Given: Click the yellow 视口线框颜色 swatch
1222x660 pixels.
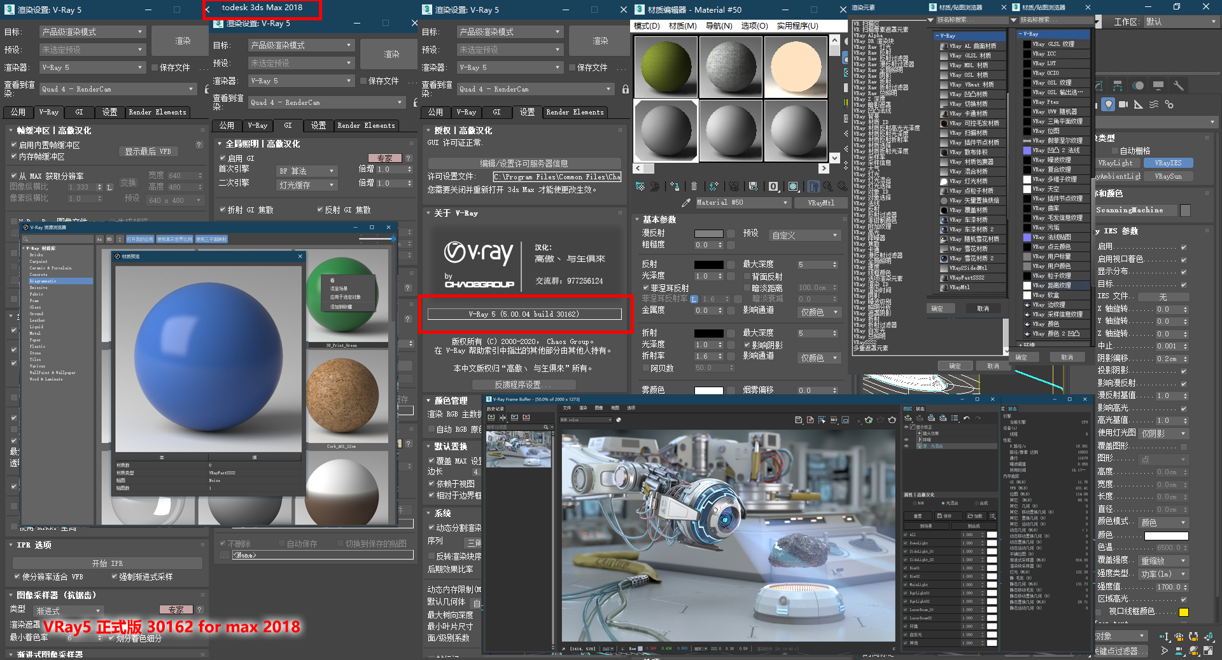Looking at the screenshot, I should pos(1184,612).
